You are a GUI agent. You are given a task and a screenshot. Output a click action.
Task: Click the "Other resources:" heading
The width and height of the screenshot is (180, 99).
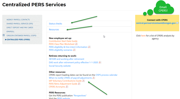tap(57, 72)
